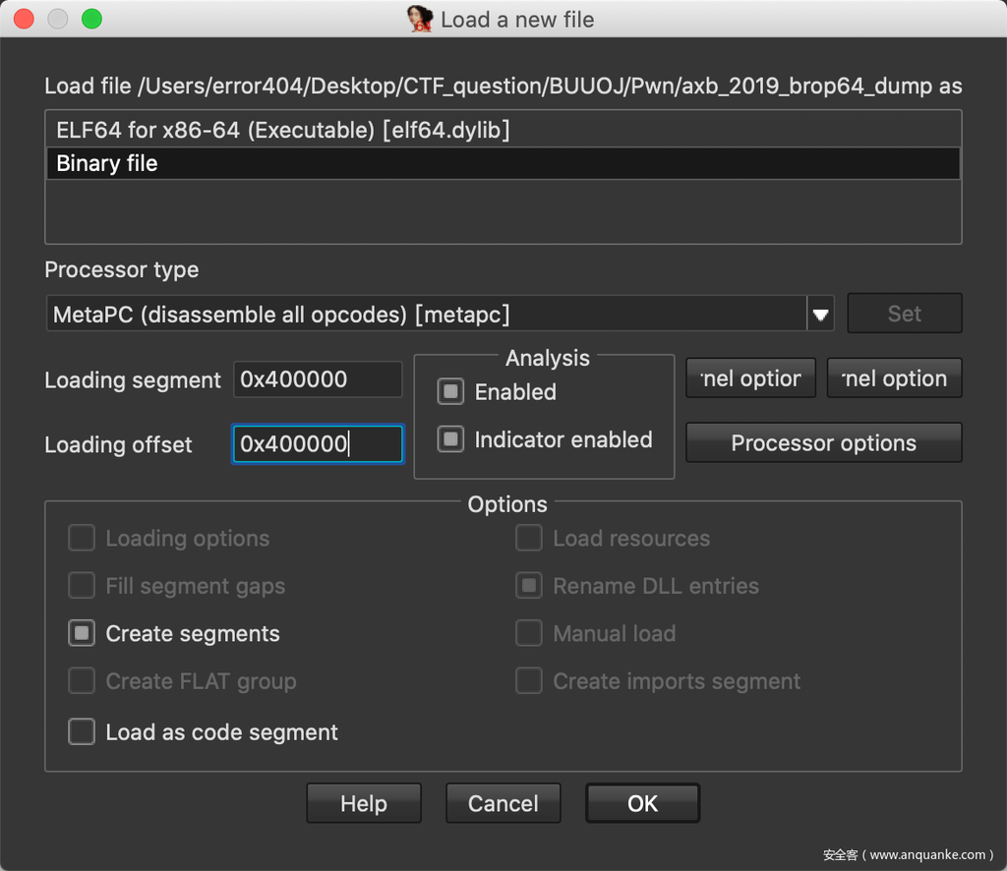This screenshot has width=1007, height=871.
Task: Enable Load as code segment
Action: point(81,732)
